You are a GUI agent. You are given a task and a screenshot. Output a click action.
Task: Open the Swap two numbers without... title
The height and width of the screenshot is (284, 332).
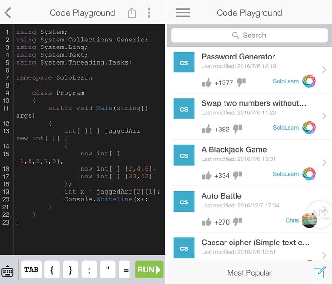click(254, 103)
